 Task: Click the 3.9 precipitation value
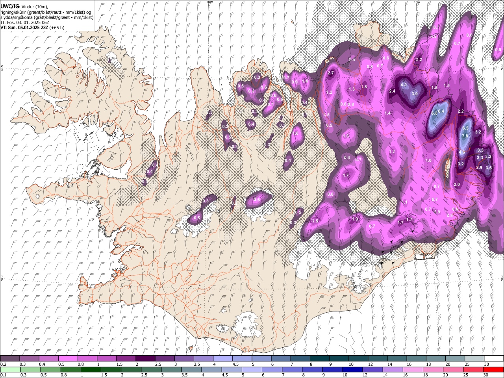414,94
